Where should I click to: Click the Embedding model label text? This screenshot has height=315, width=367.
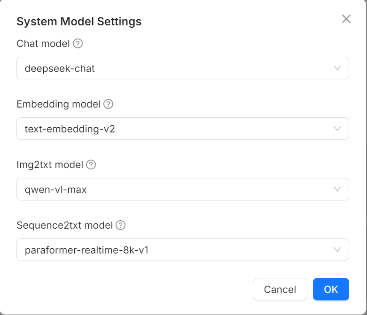point(58,104)
